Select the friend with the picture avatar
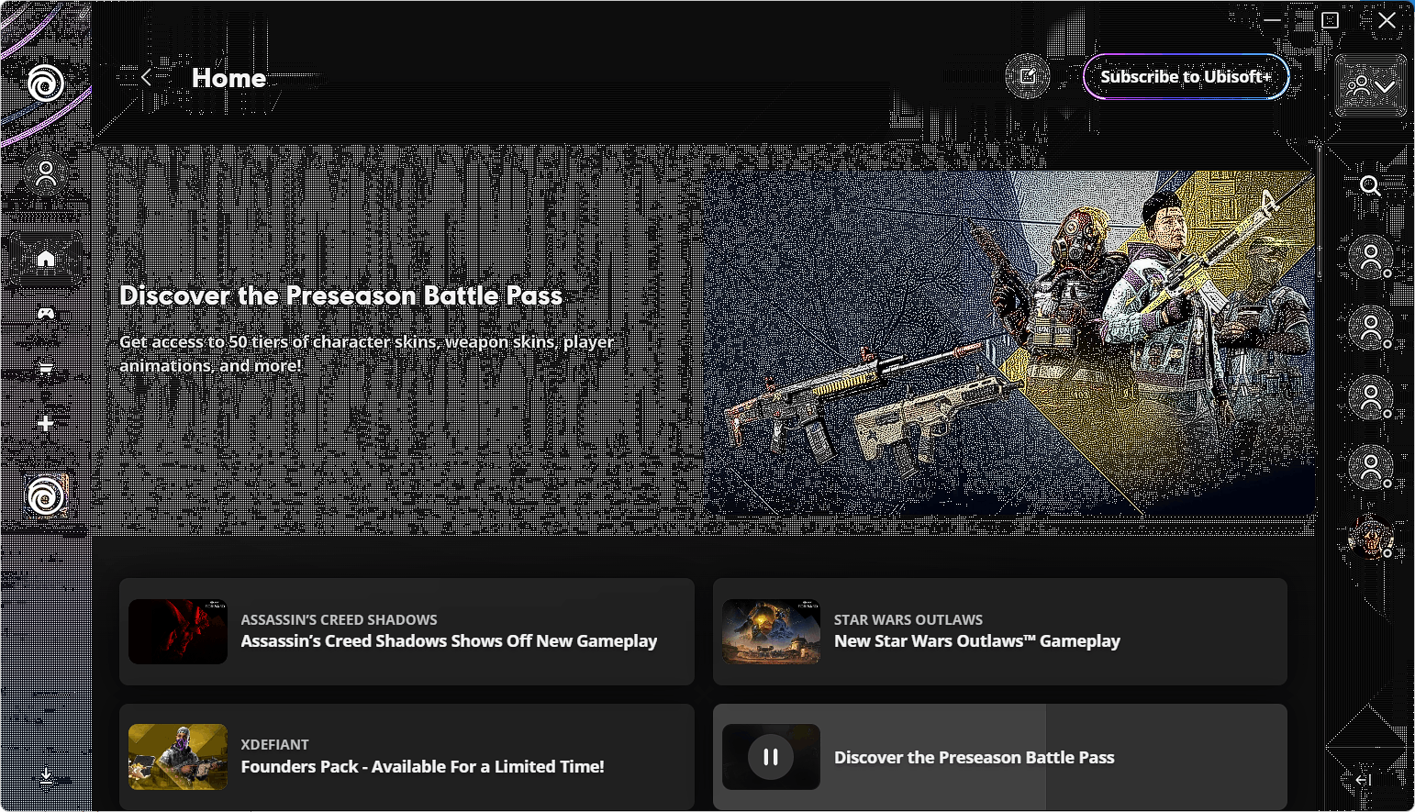This screenshot has height=812, width=1415. (x=1371, y=538)
